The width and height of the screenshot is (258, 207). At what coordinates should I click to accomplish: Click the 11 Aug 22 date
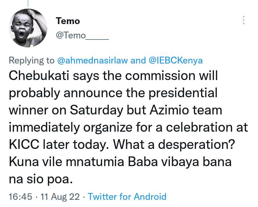(x=60, y=197)
